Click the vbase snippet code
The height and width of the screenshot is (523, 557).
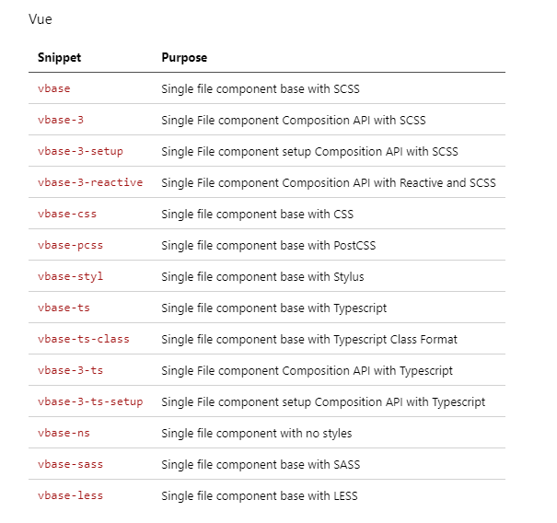click(54, 88)
